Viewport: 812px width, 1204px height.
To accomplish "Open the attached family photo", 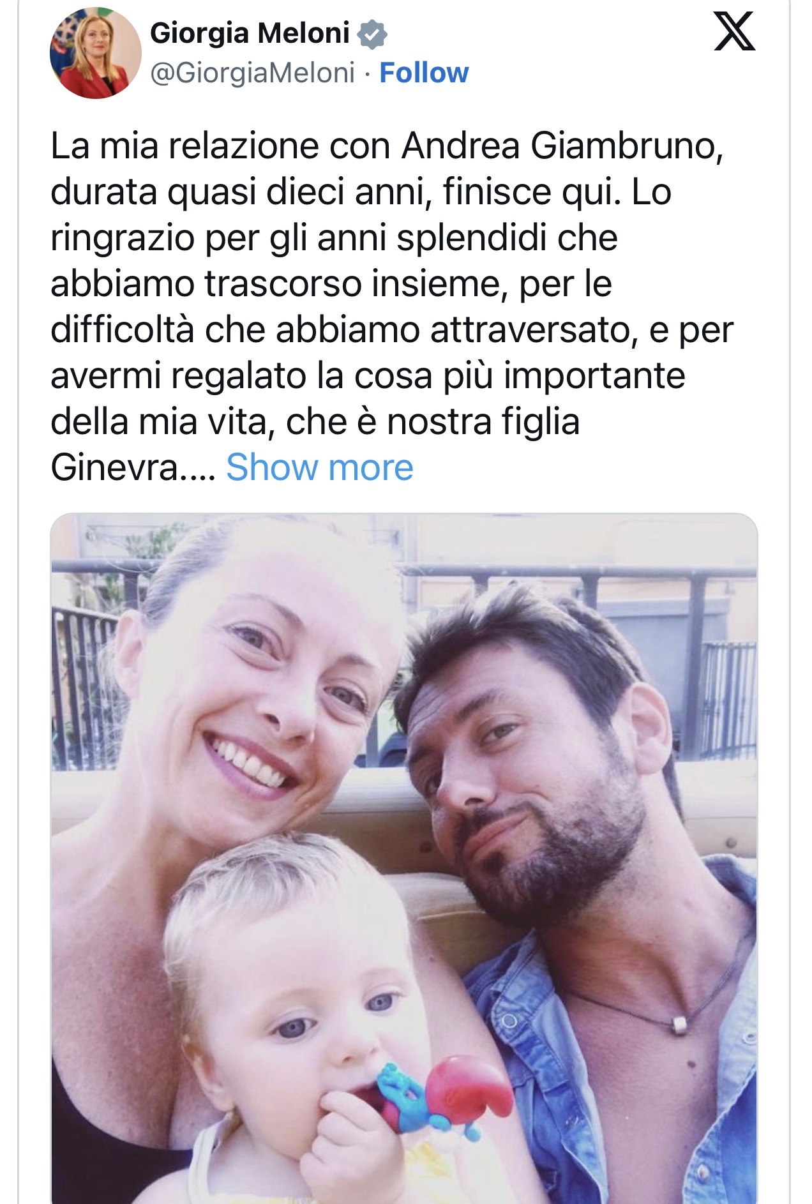I will point(404,858).
